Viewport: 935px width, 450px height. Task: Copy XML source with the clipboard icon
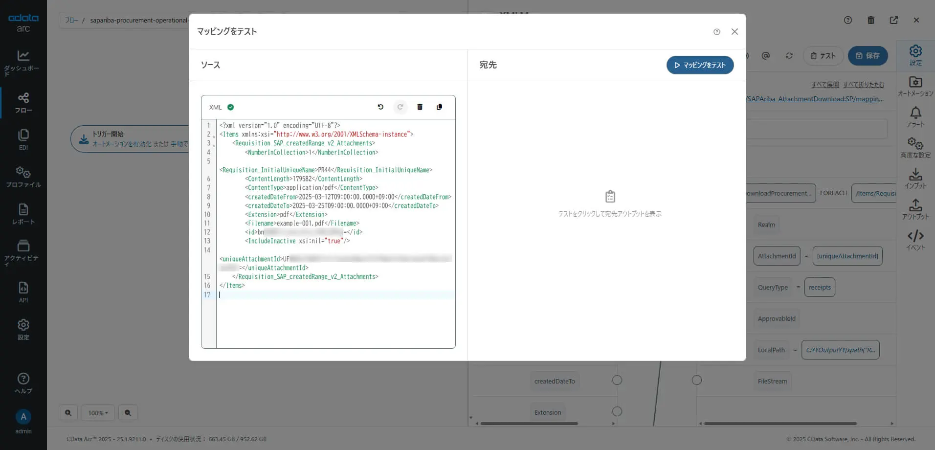(439, 107)
